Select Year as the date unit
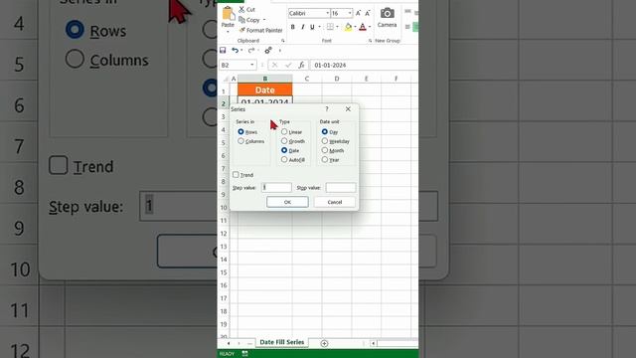636x358 pixels. [x=325, y=160]
